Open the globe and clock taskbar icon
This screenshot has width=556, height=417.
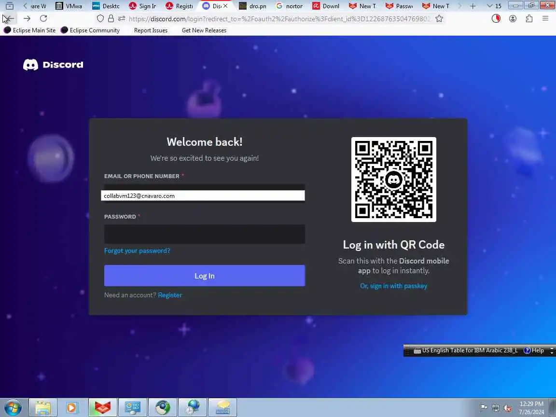(x=192, y=408)
